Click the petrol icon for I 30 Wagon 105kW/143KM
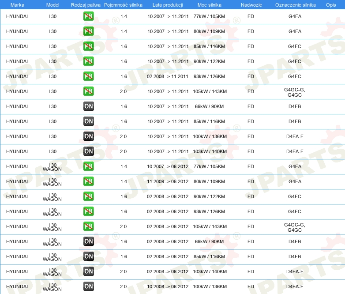 coord(88,226)
